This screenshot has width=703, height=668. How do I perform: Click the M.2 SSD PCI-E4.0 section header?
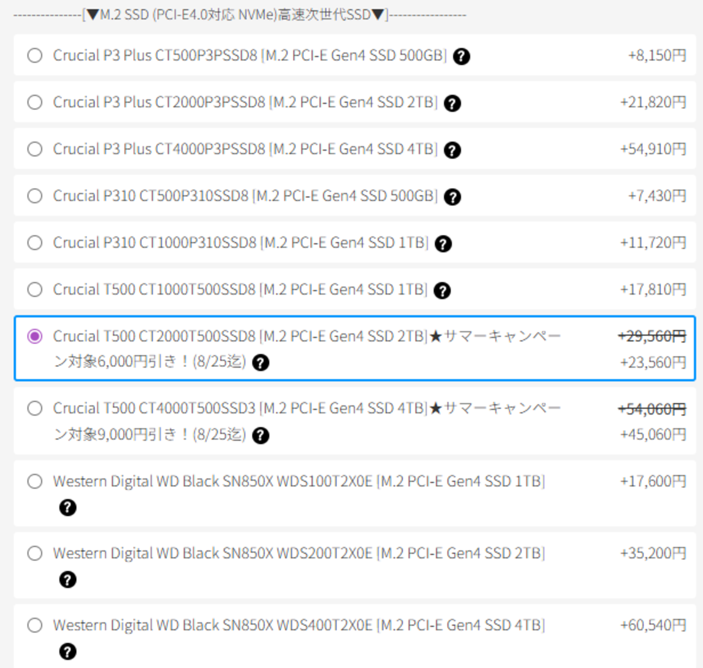point(239,15)
